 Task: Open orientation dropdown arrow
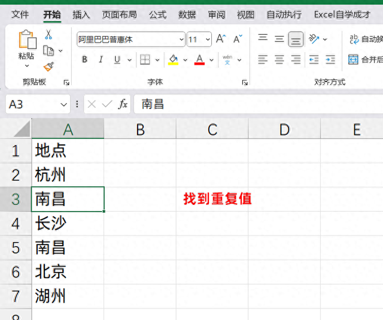click(325, 39)
